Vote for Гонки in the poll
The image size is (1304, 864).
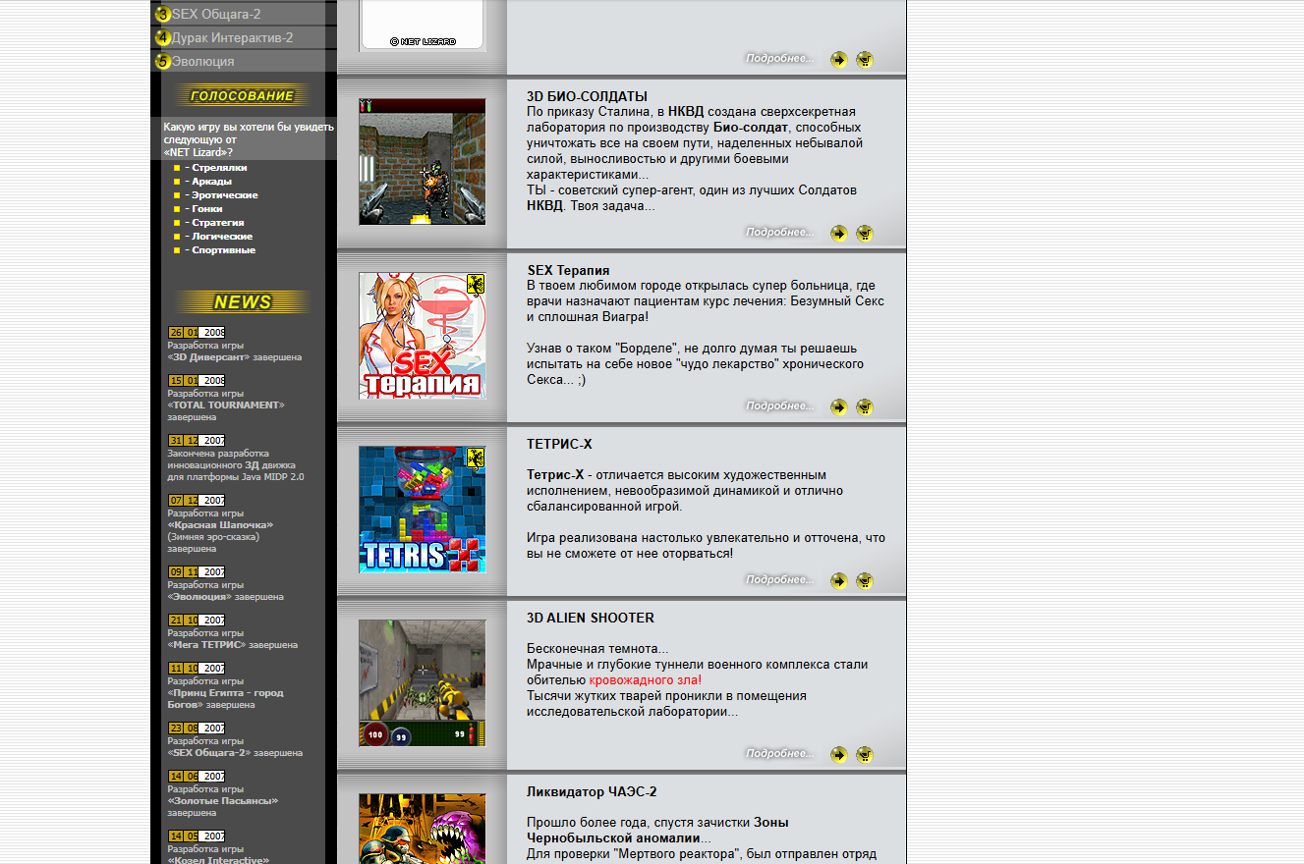pyautogui.click(x=207, y=209)
